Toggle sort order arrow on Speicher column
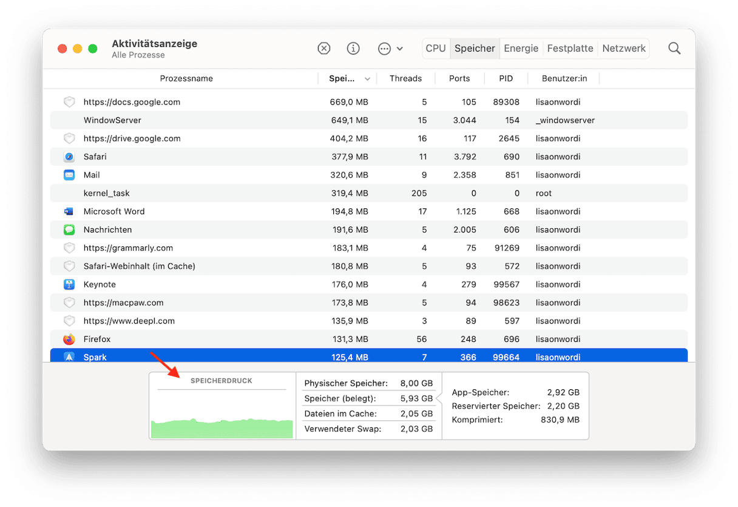Image resolution: width=738 pixels, height=507 pixels. click(367, 79)
